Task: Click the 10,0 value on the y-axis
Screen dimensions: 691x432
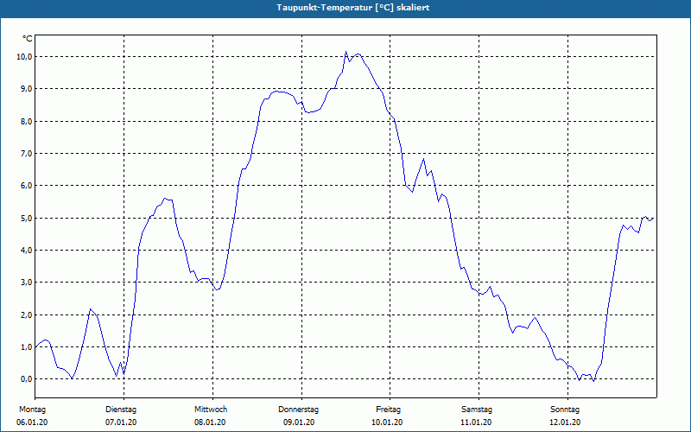Action: pos(24,56)
